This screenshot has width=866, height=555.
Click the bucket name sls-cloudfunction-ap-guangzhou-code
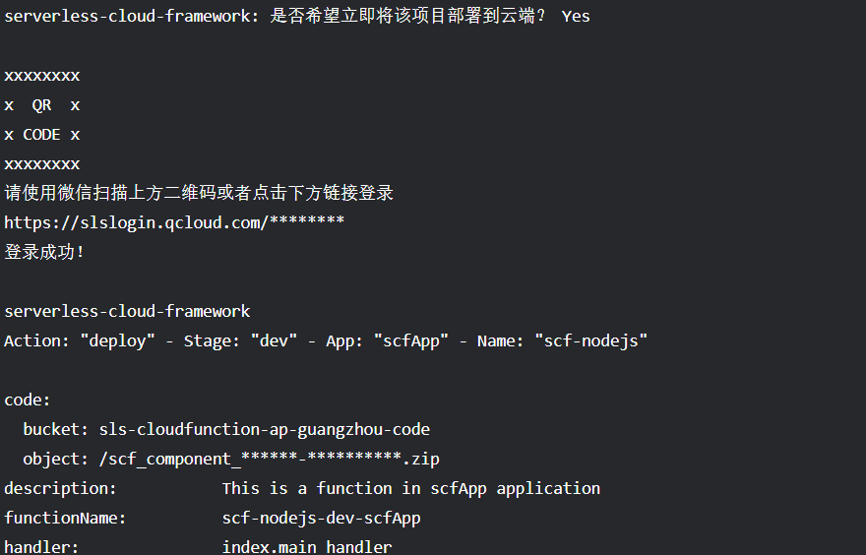pyautogui.click(x=264, y=429)
